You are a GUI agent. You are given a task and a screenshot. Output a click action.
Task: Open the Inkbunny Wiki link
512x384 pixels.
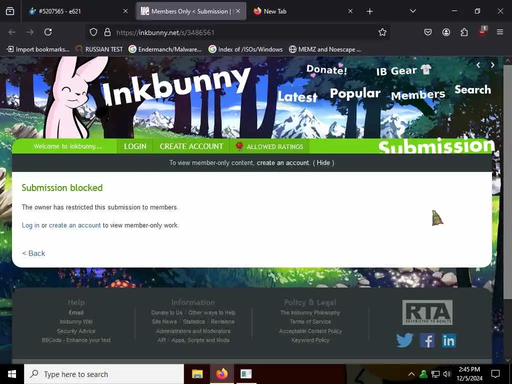coord(76,321)
